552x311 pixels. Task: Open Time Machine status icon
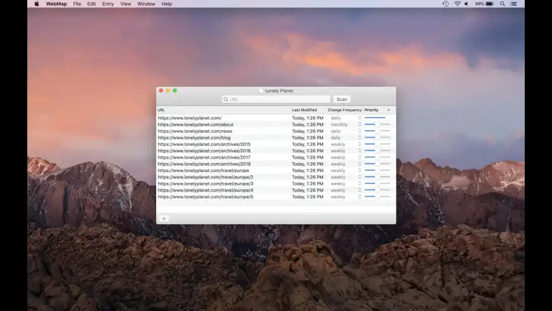tap(445, 4)
